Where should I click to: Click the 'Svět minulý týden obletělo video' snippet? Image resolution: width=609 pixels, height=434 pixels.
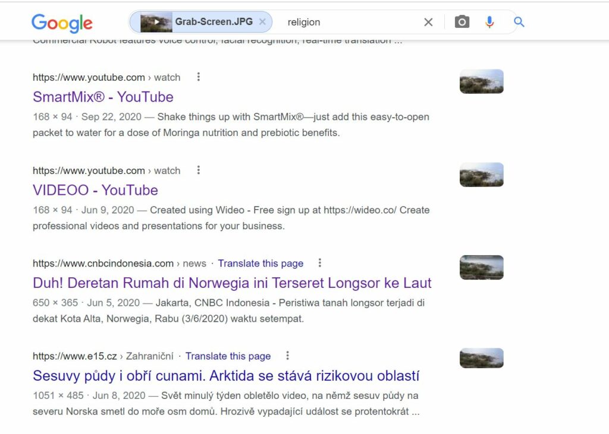click(x=226, y=403)
